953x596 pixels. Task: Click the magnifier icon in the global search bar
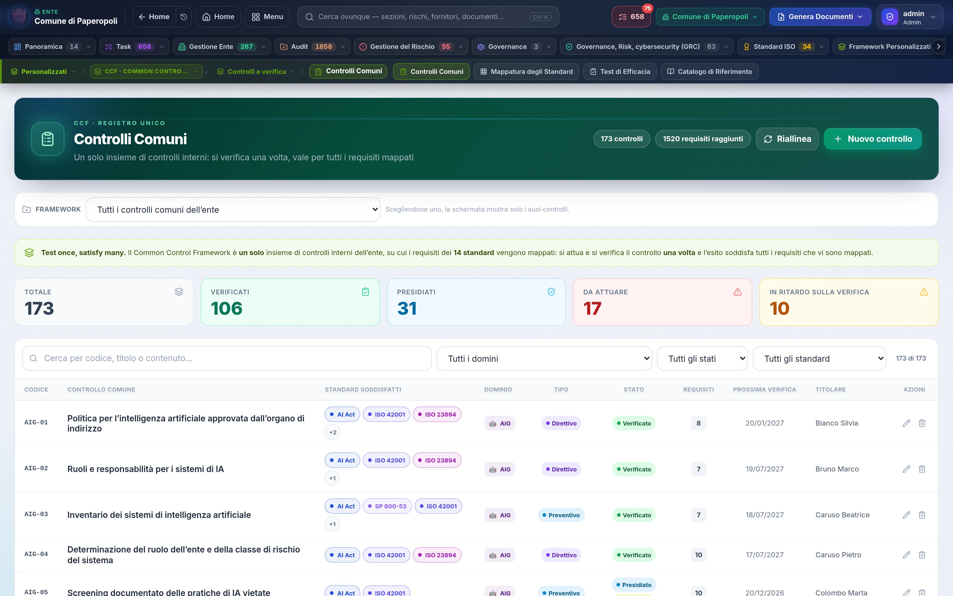coord(309,17)
